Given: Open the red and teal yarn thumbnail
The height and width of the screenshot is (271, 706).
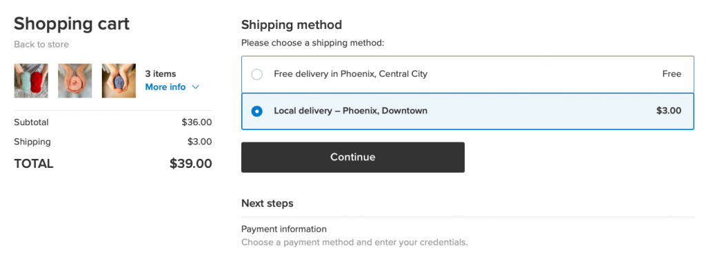Looking at the screenshot, I should click(31, 81).
